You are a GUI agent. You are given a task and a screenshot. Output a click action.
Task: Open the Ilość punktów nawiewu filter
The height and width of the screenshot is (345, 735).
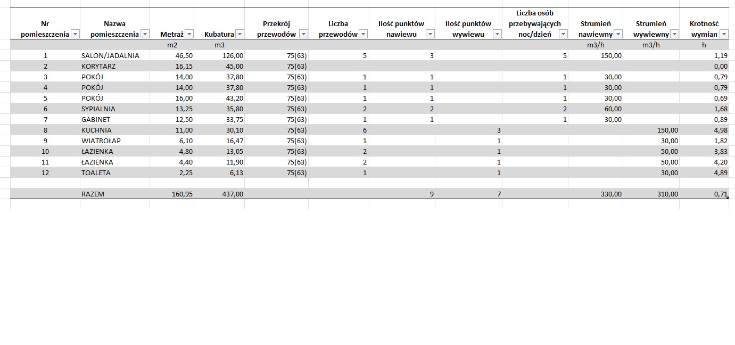click(430, 35)
